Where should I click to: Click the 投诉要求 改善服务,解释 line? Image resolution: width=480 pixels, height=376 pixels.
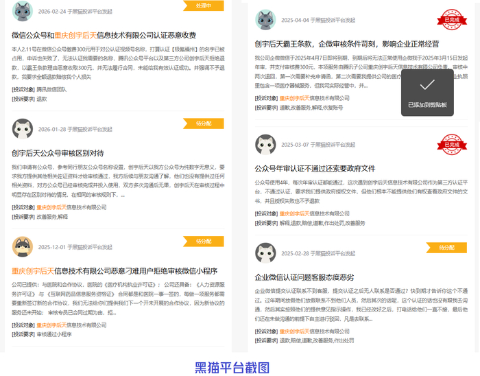(40, 217)
